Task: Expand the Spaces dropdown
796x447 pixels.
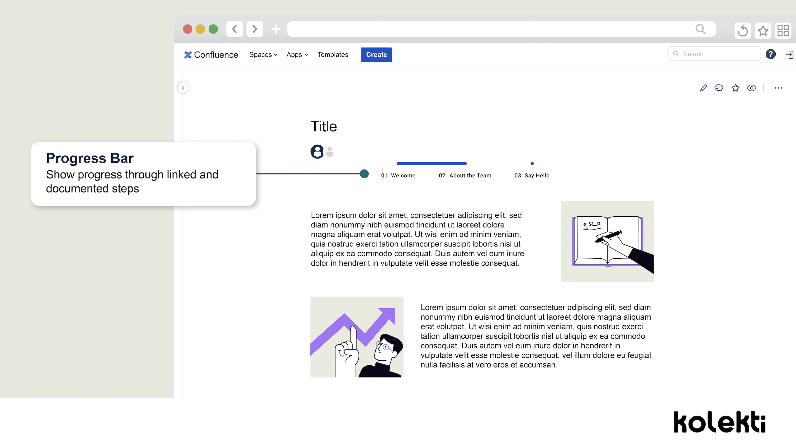Action: point(263,54)
